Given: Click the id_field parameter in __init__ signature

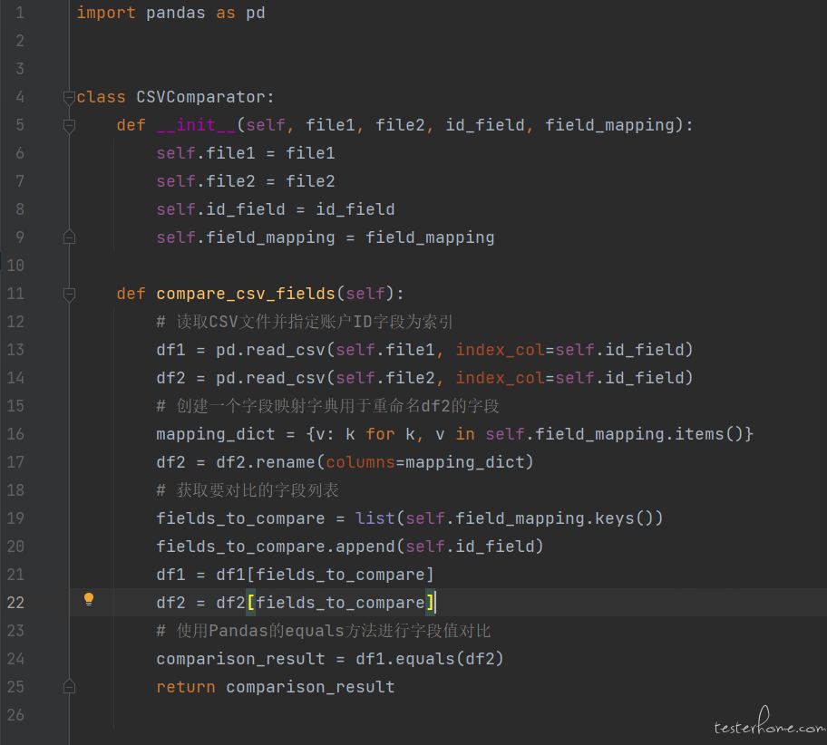Looking at the screenshot, I should click(x=485, y=125).
